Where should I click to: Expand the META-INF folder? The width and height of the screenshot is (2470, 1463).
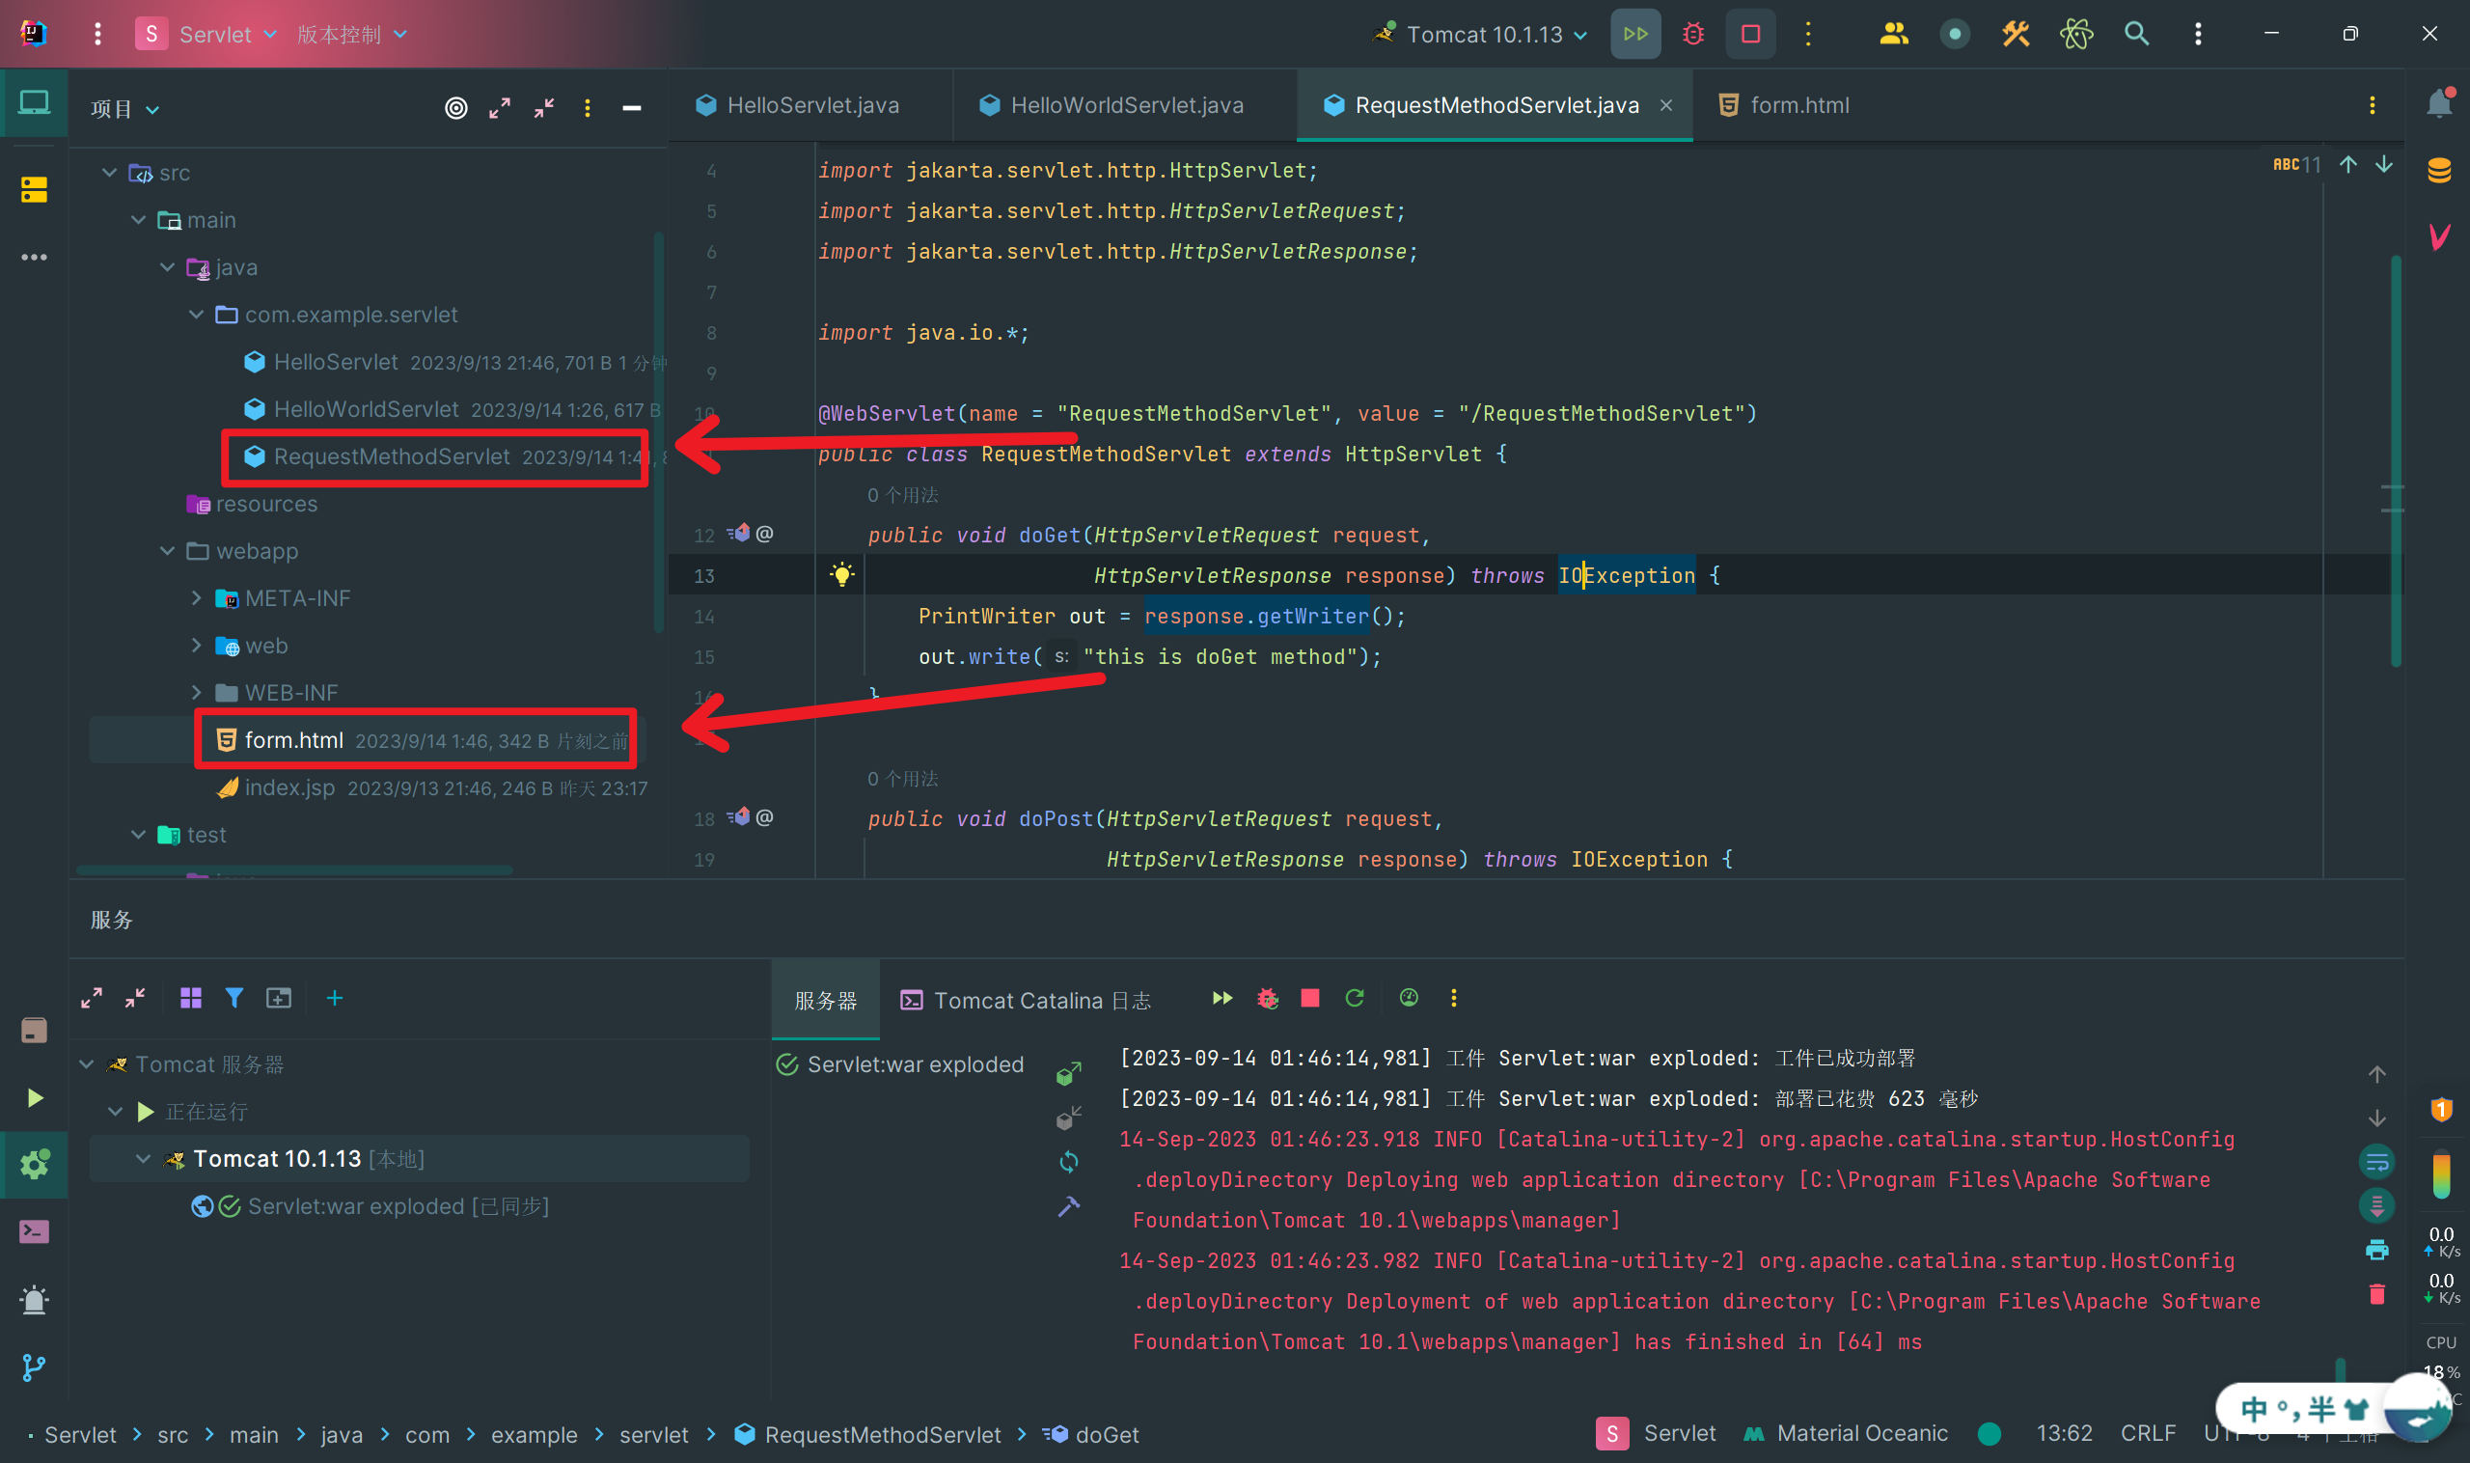point(196,598)
